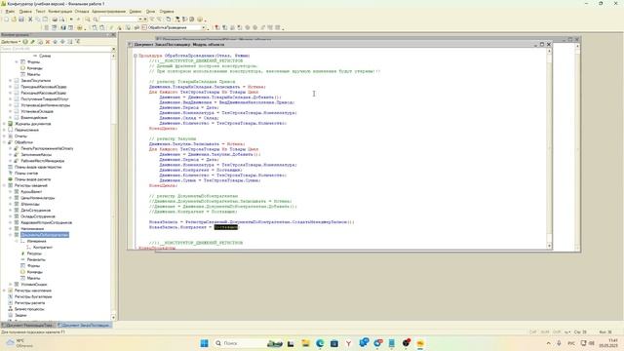Click the Find magnifier toolbar icon
The width and height of the screenshot is (624, 351).
pos(88,19)
